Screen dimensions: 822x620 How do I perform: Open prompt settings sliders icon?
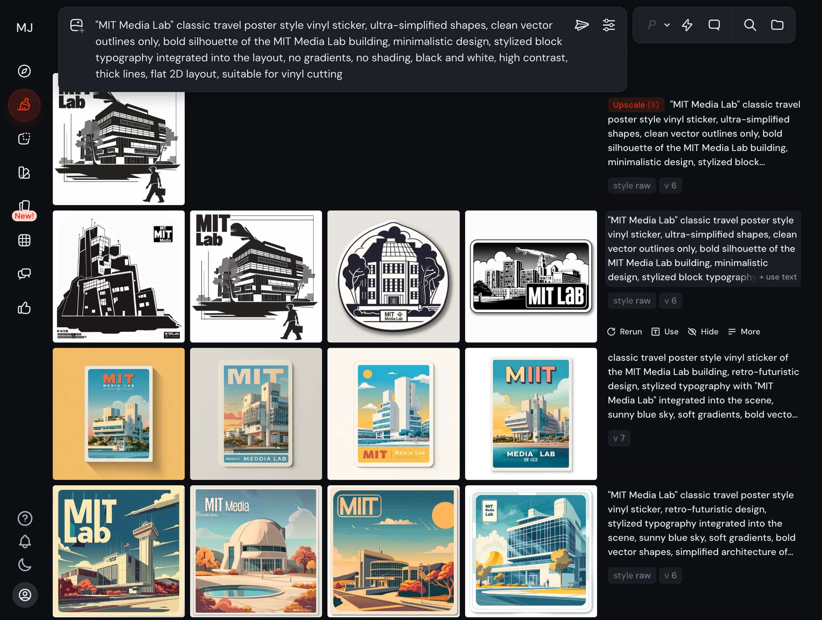click(608, 25)
